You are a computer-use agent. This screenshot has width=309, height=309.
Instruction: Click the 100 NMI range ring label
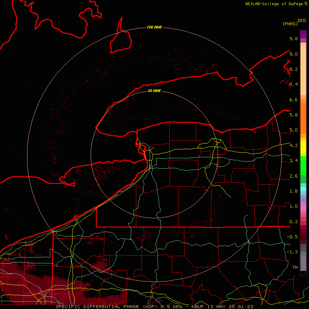click(154, 27)
